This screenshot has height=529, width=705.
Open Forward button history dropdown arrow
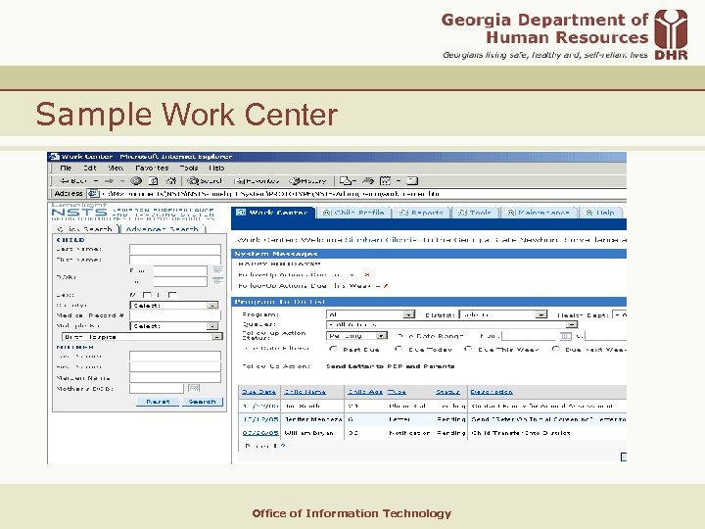[121, 181]
